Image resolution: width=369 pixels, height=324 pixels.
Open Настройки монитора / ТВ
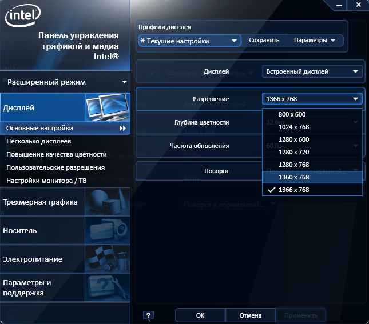coord(46,181)
